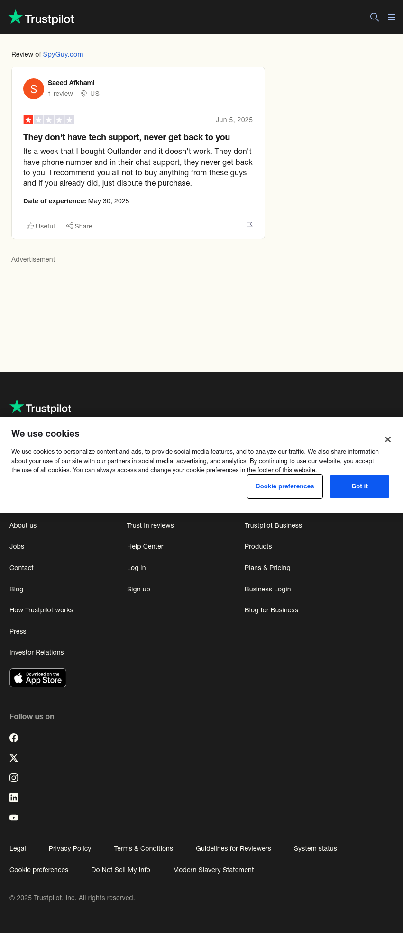
Task: Open About us footer link
Action: click(23, 525)
